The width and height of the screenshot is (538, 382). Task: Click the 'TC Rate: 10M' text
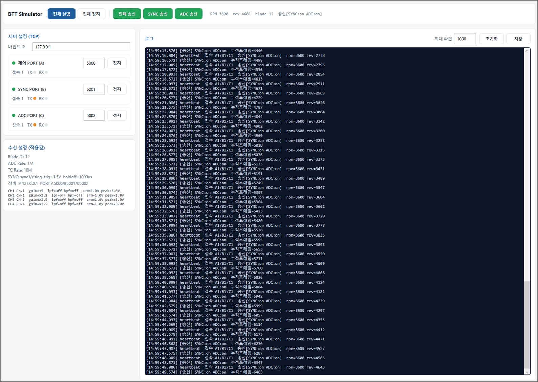point(20,170)
